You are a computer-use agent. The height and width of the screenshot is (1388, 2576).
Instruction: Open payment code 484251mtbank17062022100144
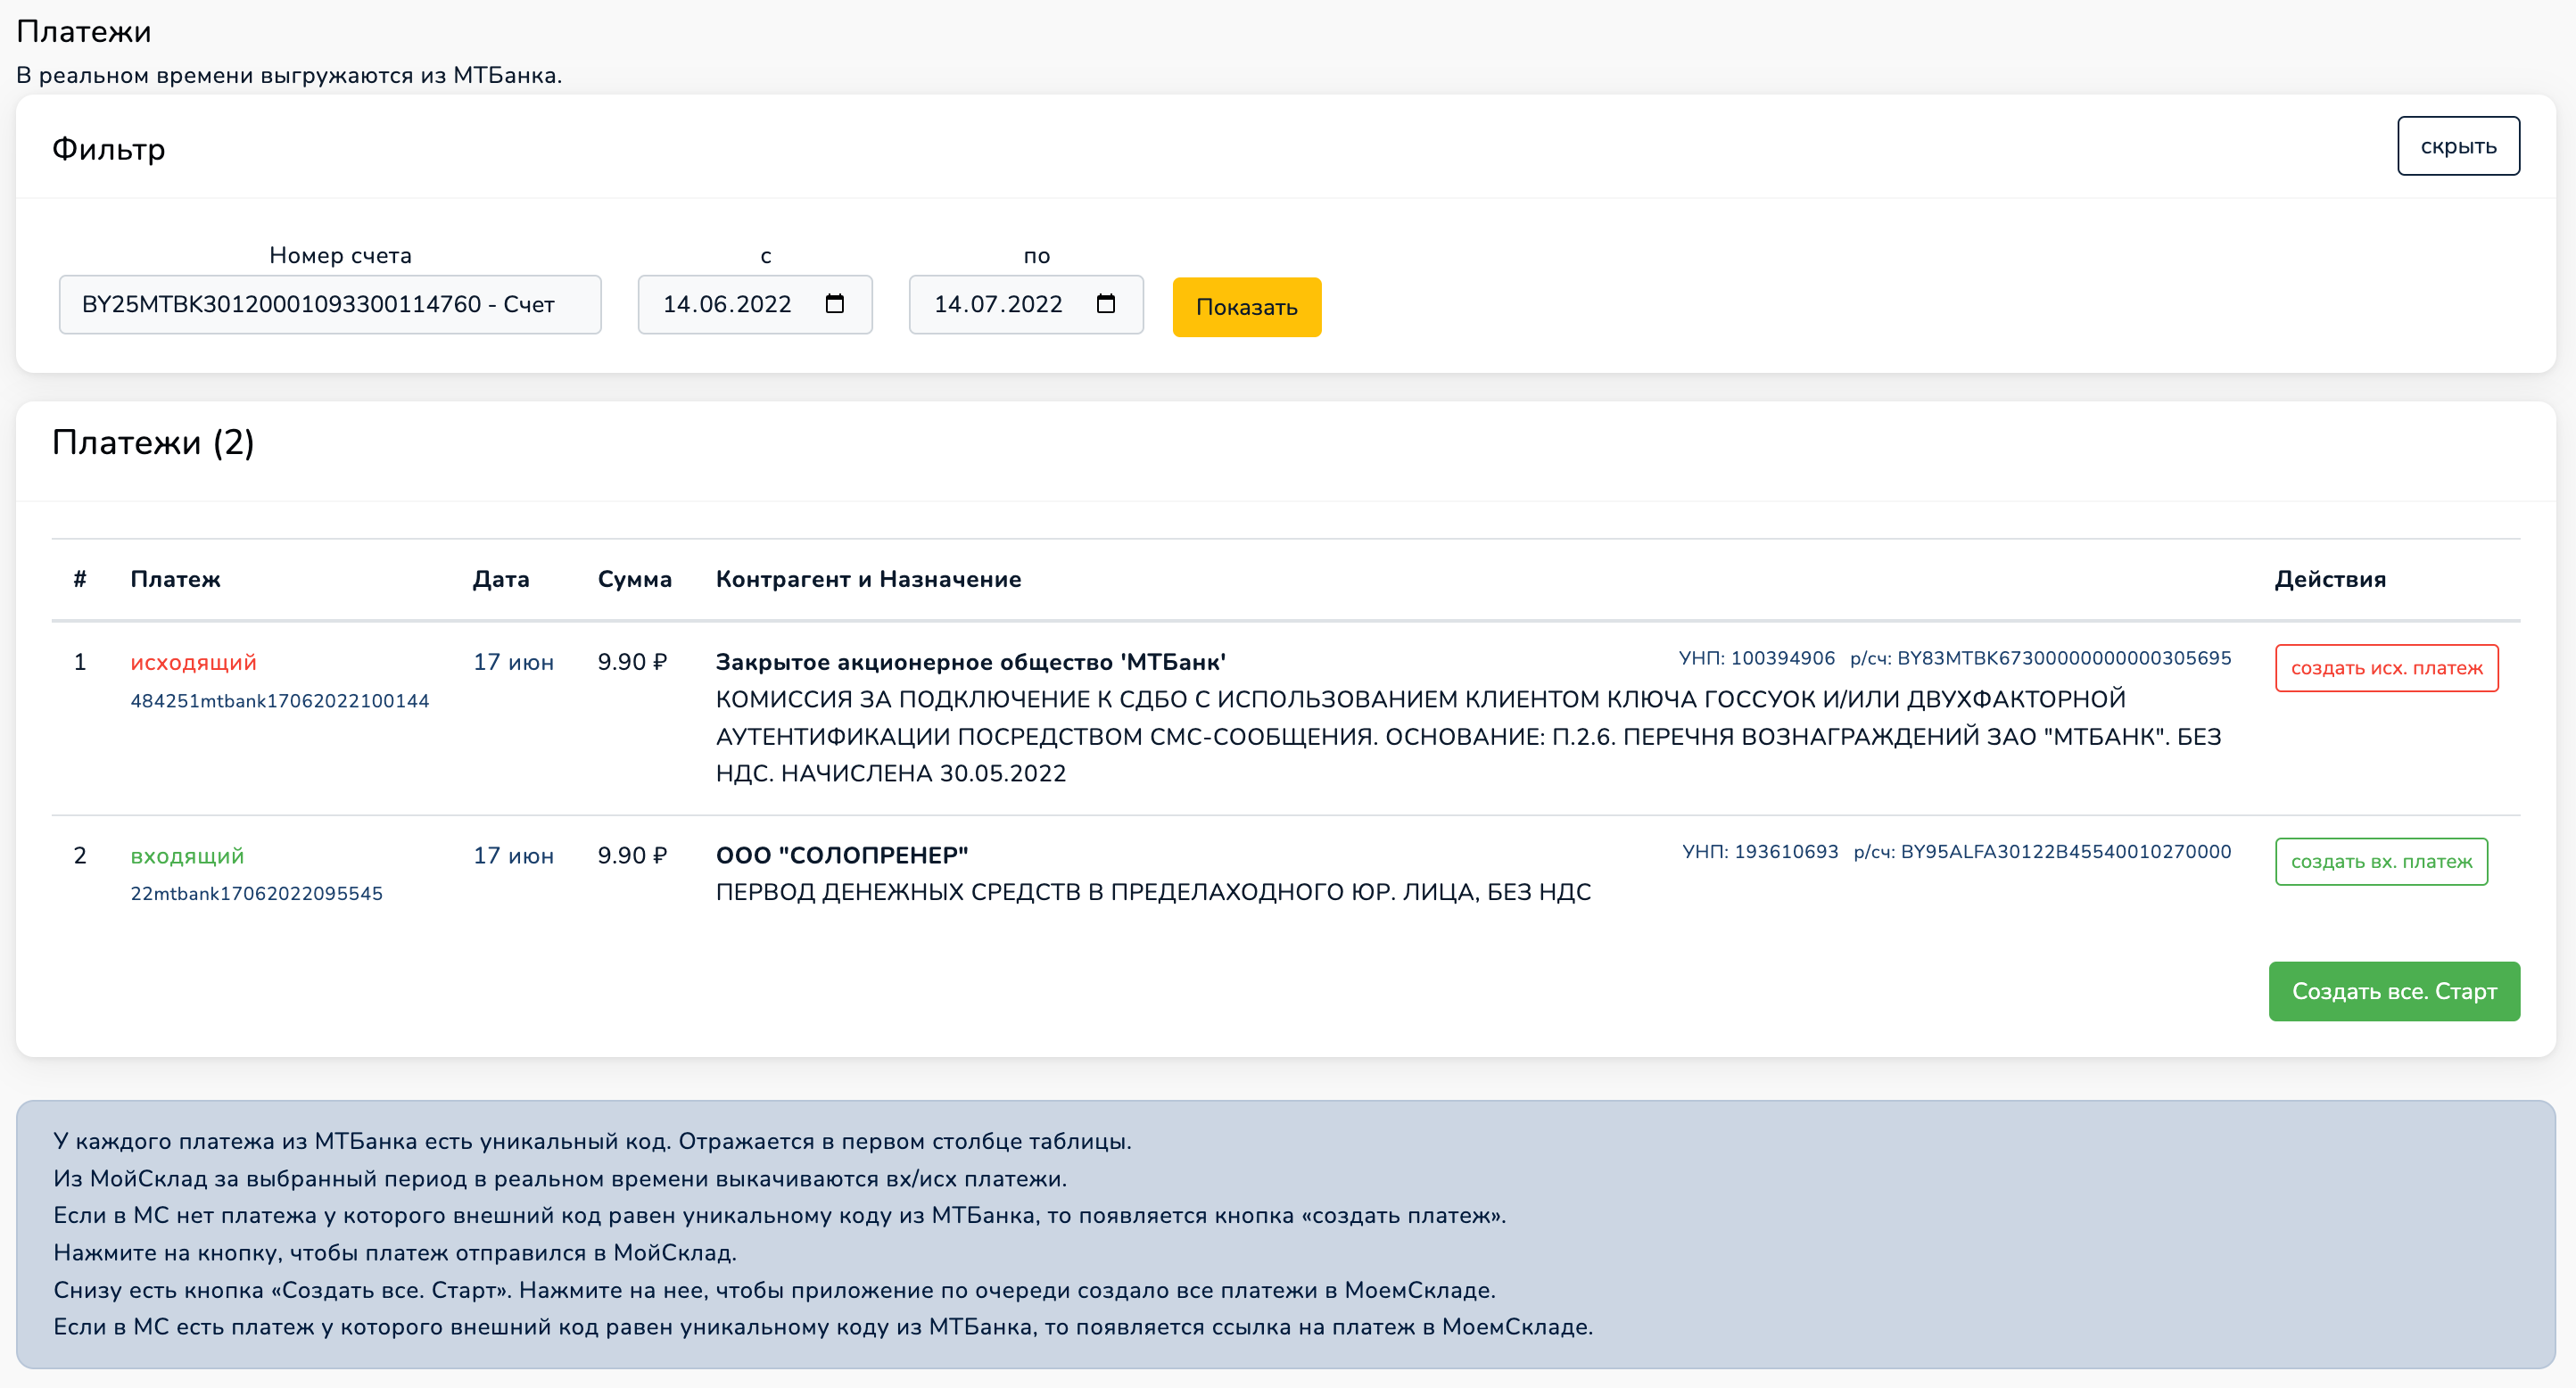pyautogui.click(x=280, y=701)
